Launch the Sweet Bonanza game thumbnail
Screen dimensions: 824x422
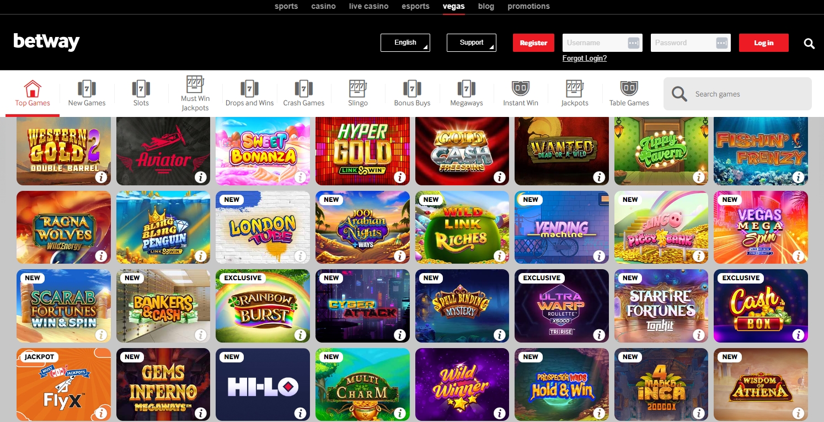pyautogui.click(x=263, y=151)
